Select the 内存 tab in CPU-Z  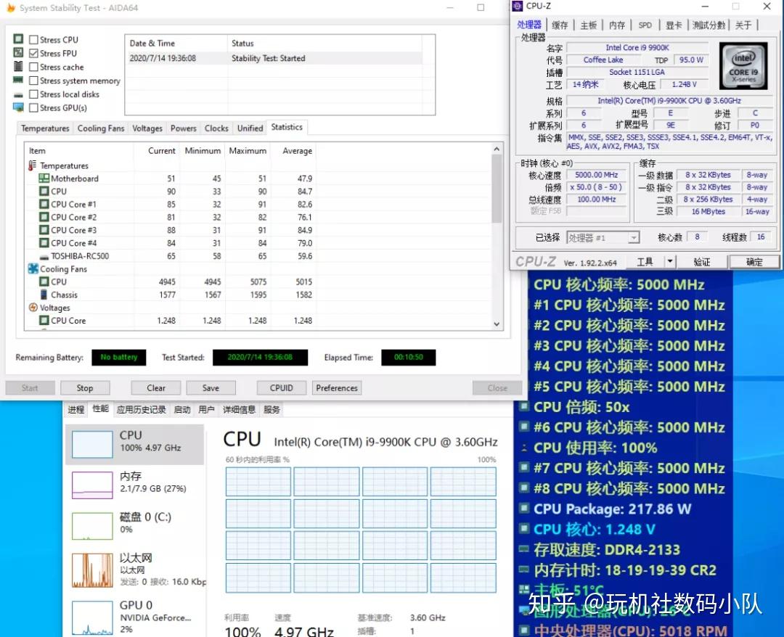[x=617, y=25]
